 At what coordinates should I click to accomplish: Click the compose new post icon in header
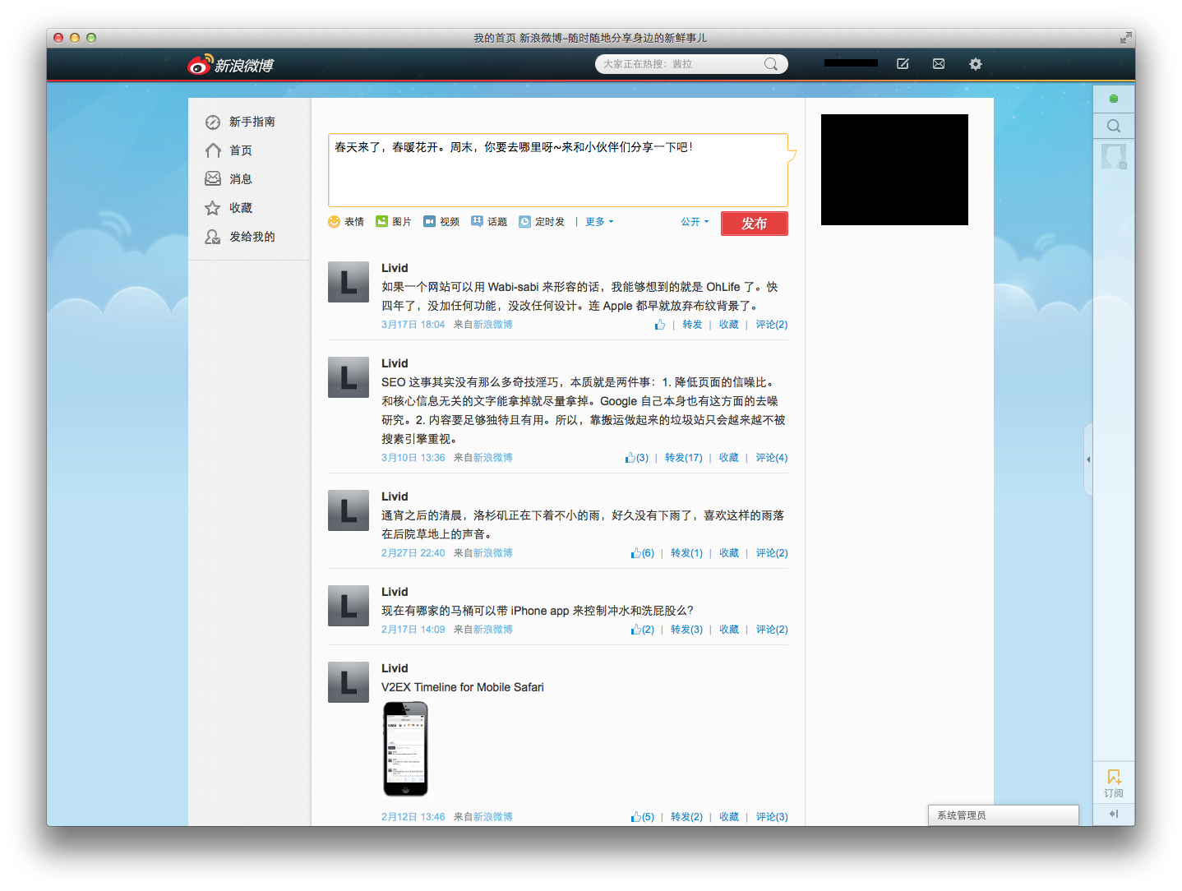(x=903, y=64)
